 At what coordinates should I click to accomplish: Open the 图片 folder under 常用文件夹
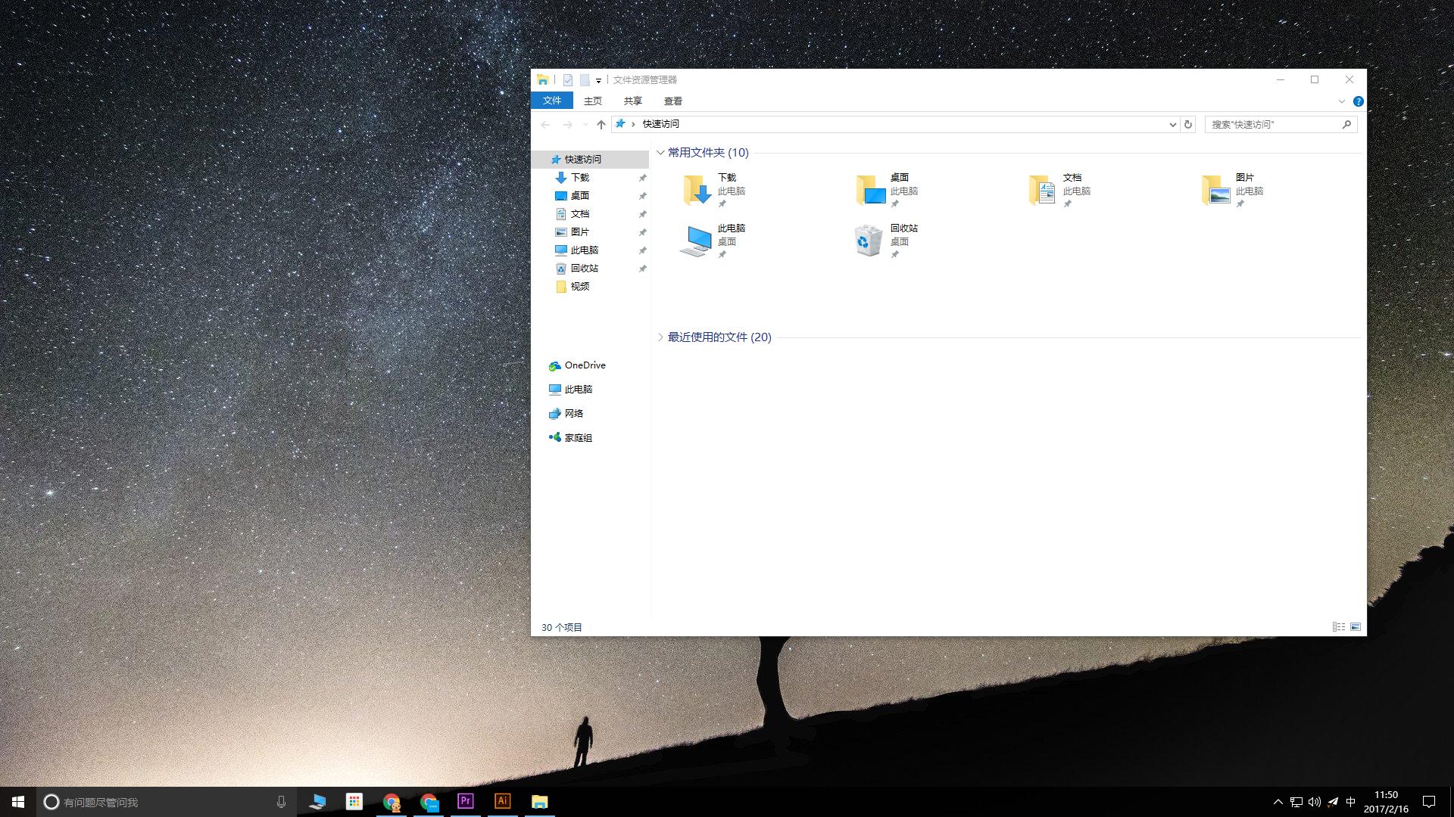tap(1219, 189)
